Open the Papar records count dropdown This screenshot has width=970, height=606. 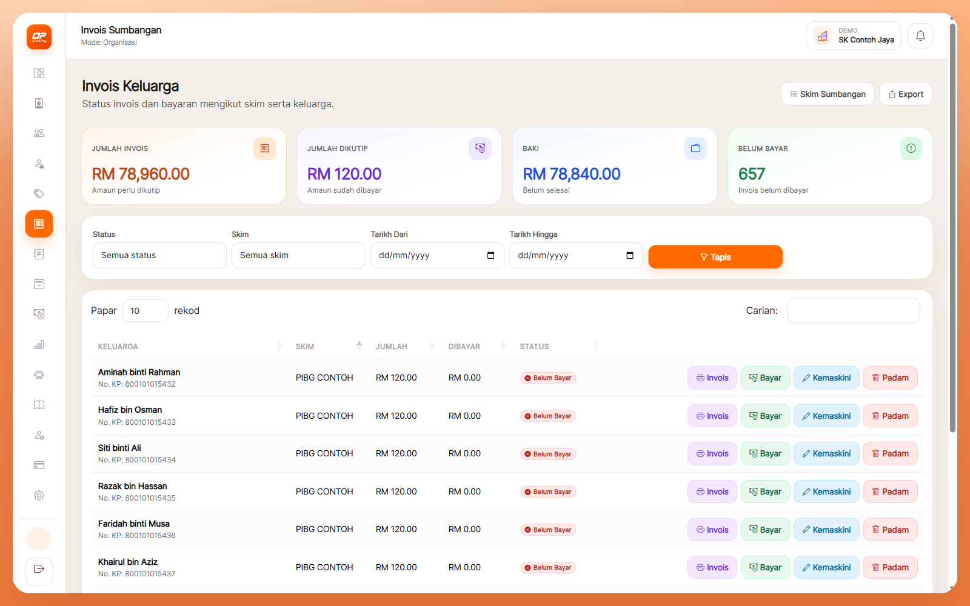click(x=145, y=311)
